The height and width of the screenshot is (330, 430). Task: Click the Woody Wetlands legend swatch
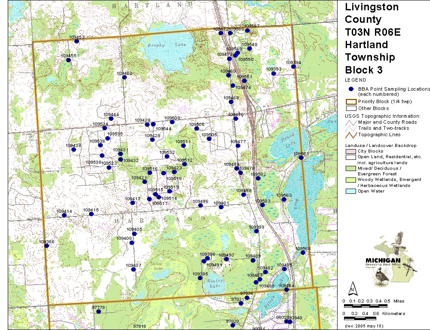point(351,180)
